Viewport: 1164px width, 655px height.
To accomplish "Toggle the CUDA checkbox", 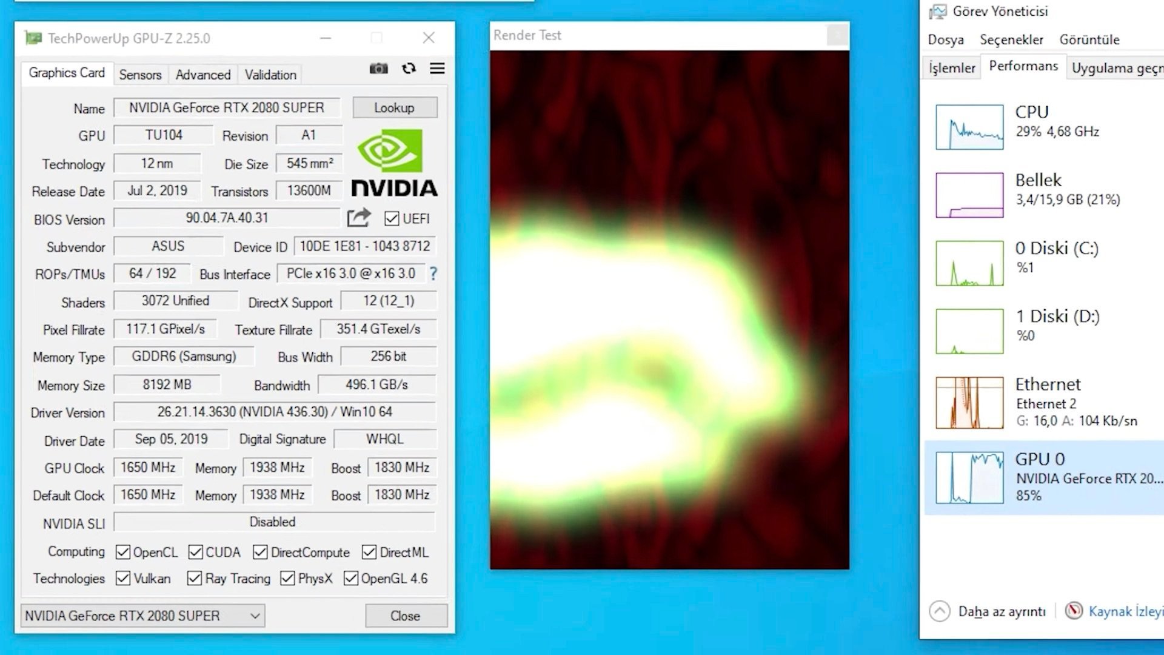I will [x=195, y=553].
